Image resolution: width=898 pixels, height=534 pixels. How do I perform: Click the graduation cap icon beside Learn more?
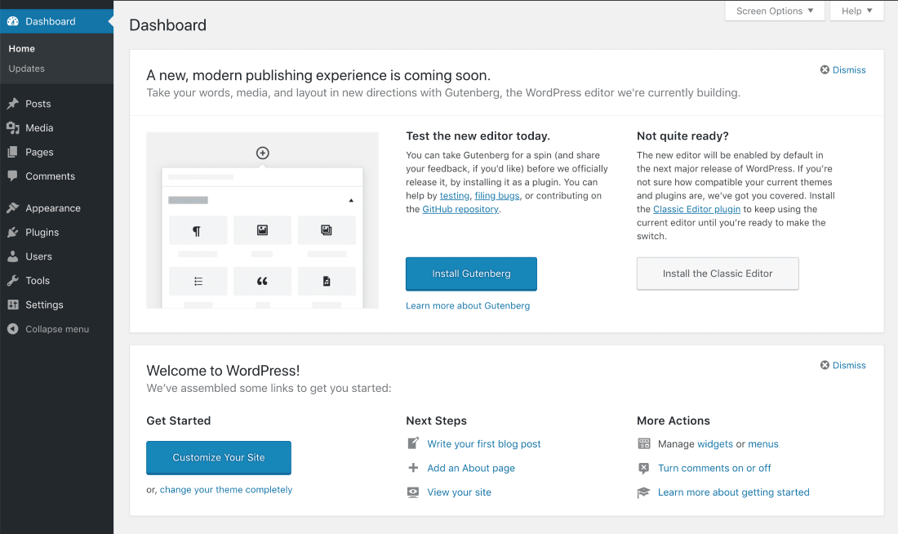click(644, 492)
